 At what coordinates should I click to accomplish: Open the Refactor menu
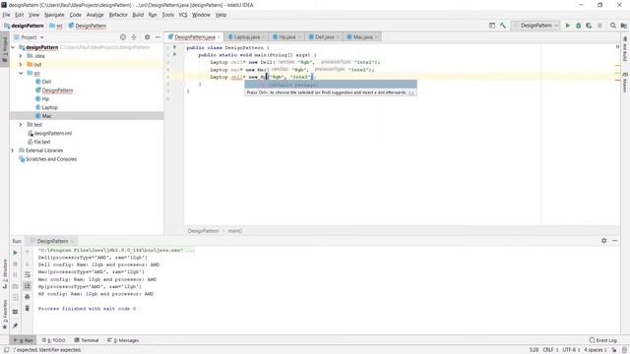pos(118,15)
